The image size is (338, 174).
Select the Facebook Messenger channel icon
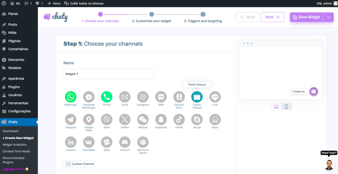(x=89, y=97)
